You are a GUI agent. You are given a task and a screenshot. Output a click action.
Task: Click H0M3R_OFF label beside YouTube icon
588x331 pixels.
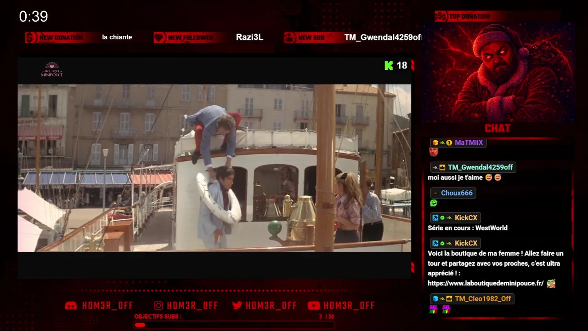tap(349, 306)
